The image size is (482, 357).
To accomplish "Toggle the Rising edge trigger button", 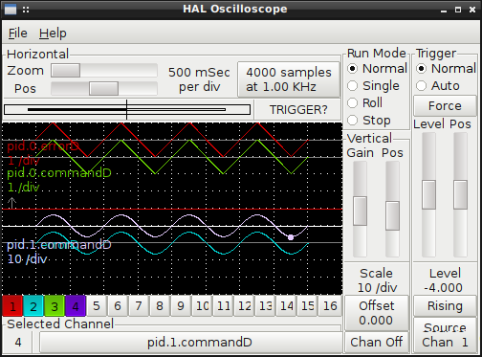I will (x=445, y=306).
